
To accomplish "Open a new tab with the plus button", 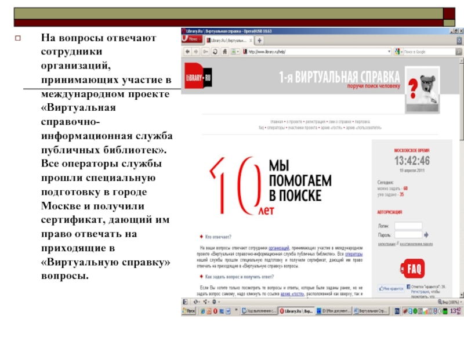I will (x=259, y=41).
